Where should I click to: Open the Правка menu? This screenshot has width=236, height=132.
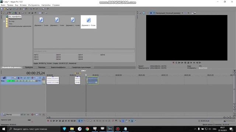[x=10, y=5]
